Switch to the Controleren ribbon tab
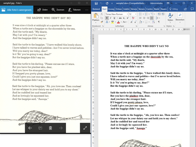 click(x=149, y=9)
